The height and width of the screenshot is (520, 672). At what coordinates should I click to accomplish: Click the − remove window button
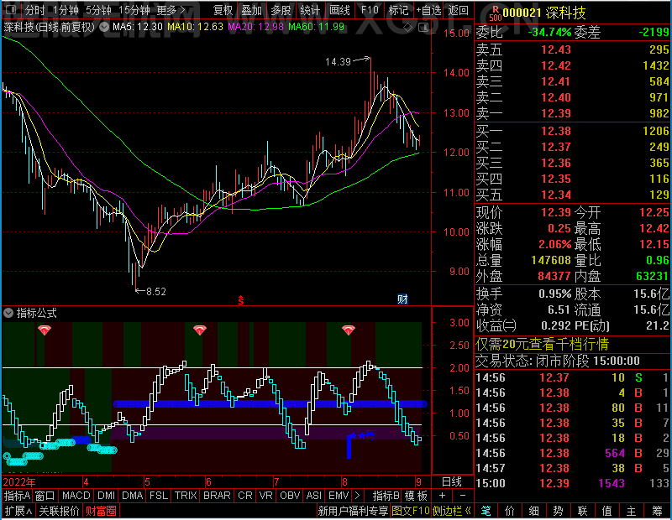(x=463, y=496)
